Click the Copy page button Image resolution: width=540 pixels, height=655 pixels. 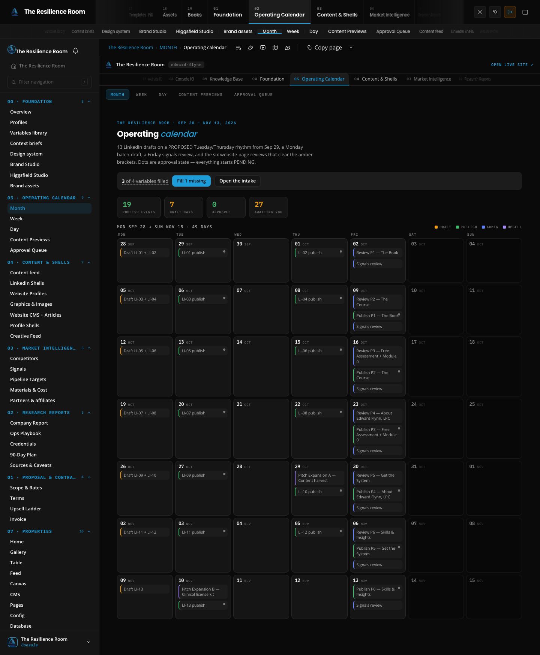click(324, 48)
